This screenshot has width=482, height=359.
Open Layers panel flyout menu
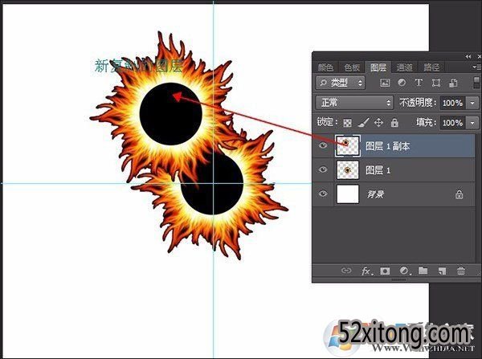click(476, 67)
